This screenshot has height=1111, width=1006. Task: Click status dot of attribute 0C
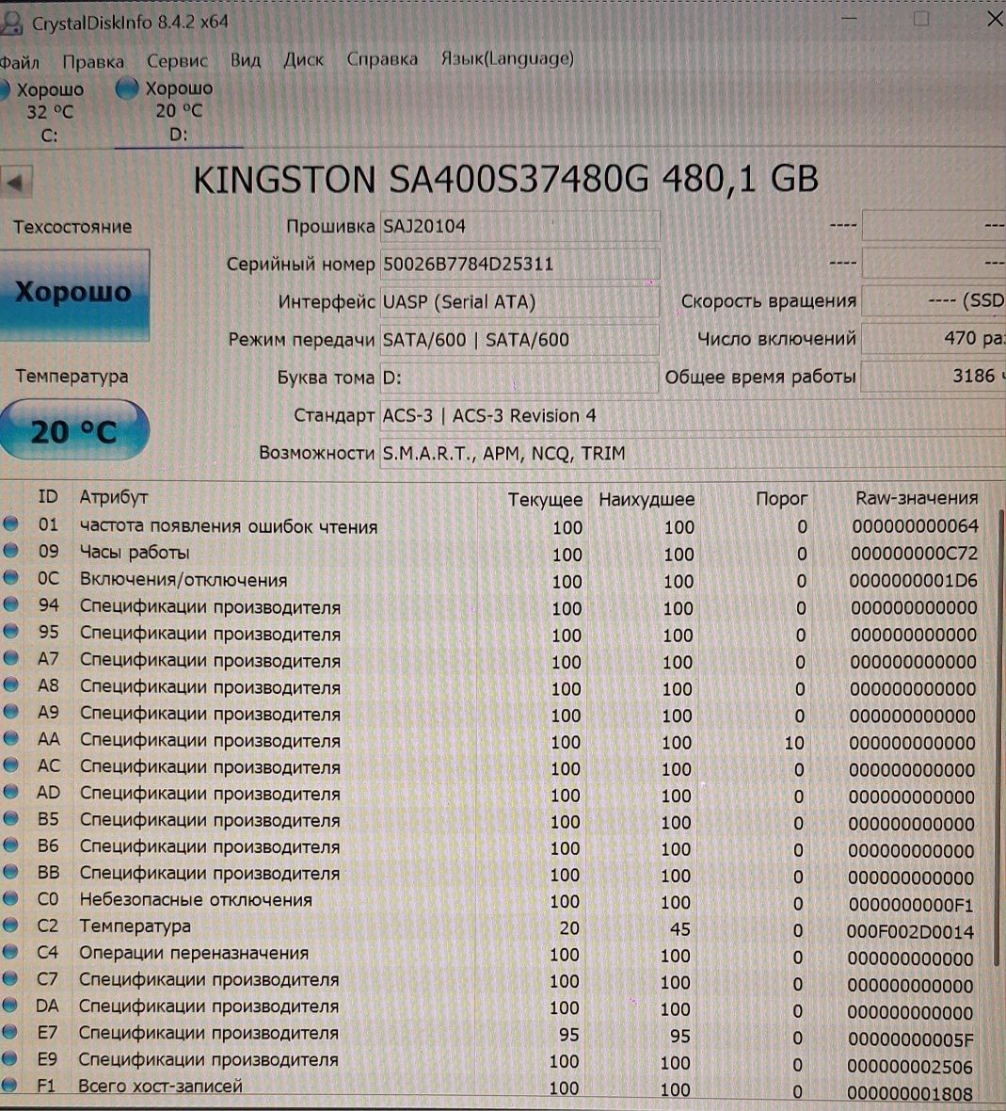[10, 577]
